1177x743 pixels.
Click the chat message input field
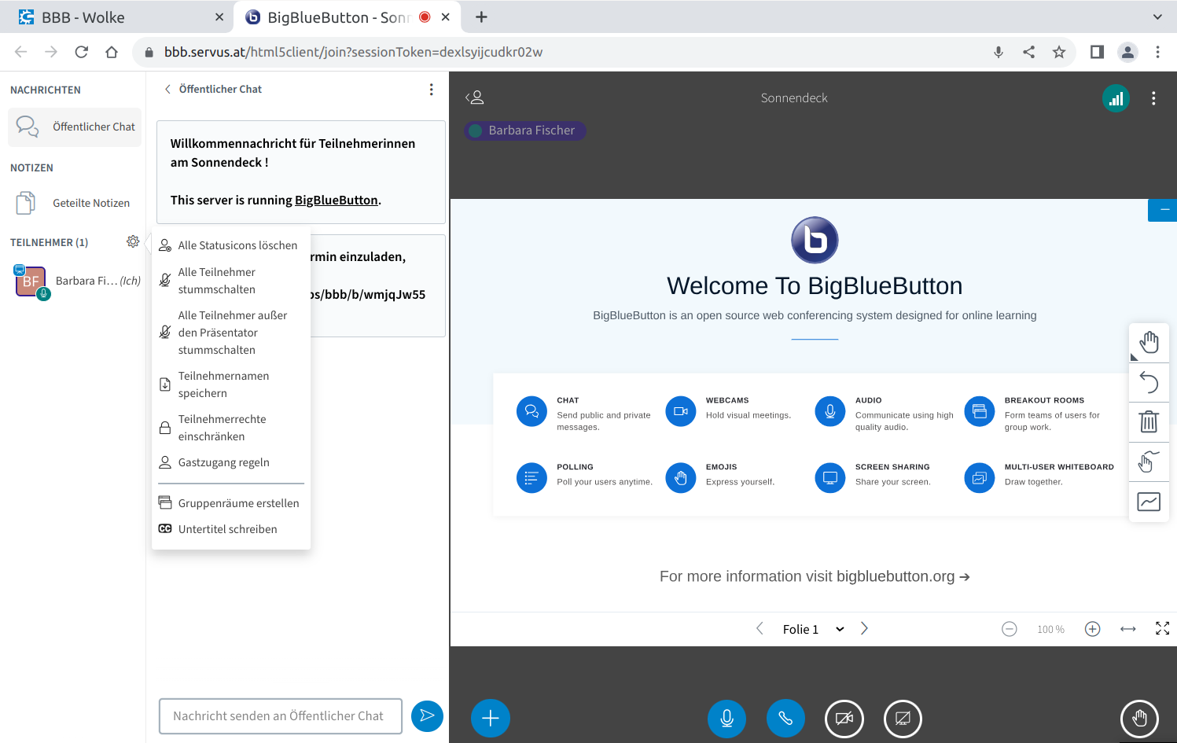point(280,715)
